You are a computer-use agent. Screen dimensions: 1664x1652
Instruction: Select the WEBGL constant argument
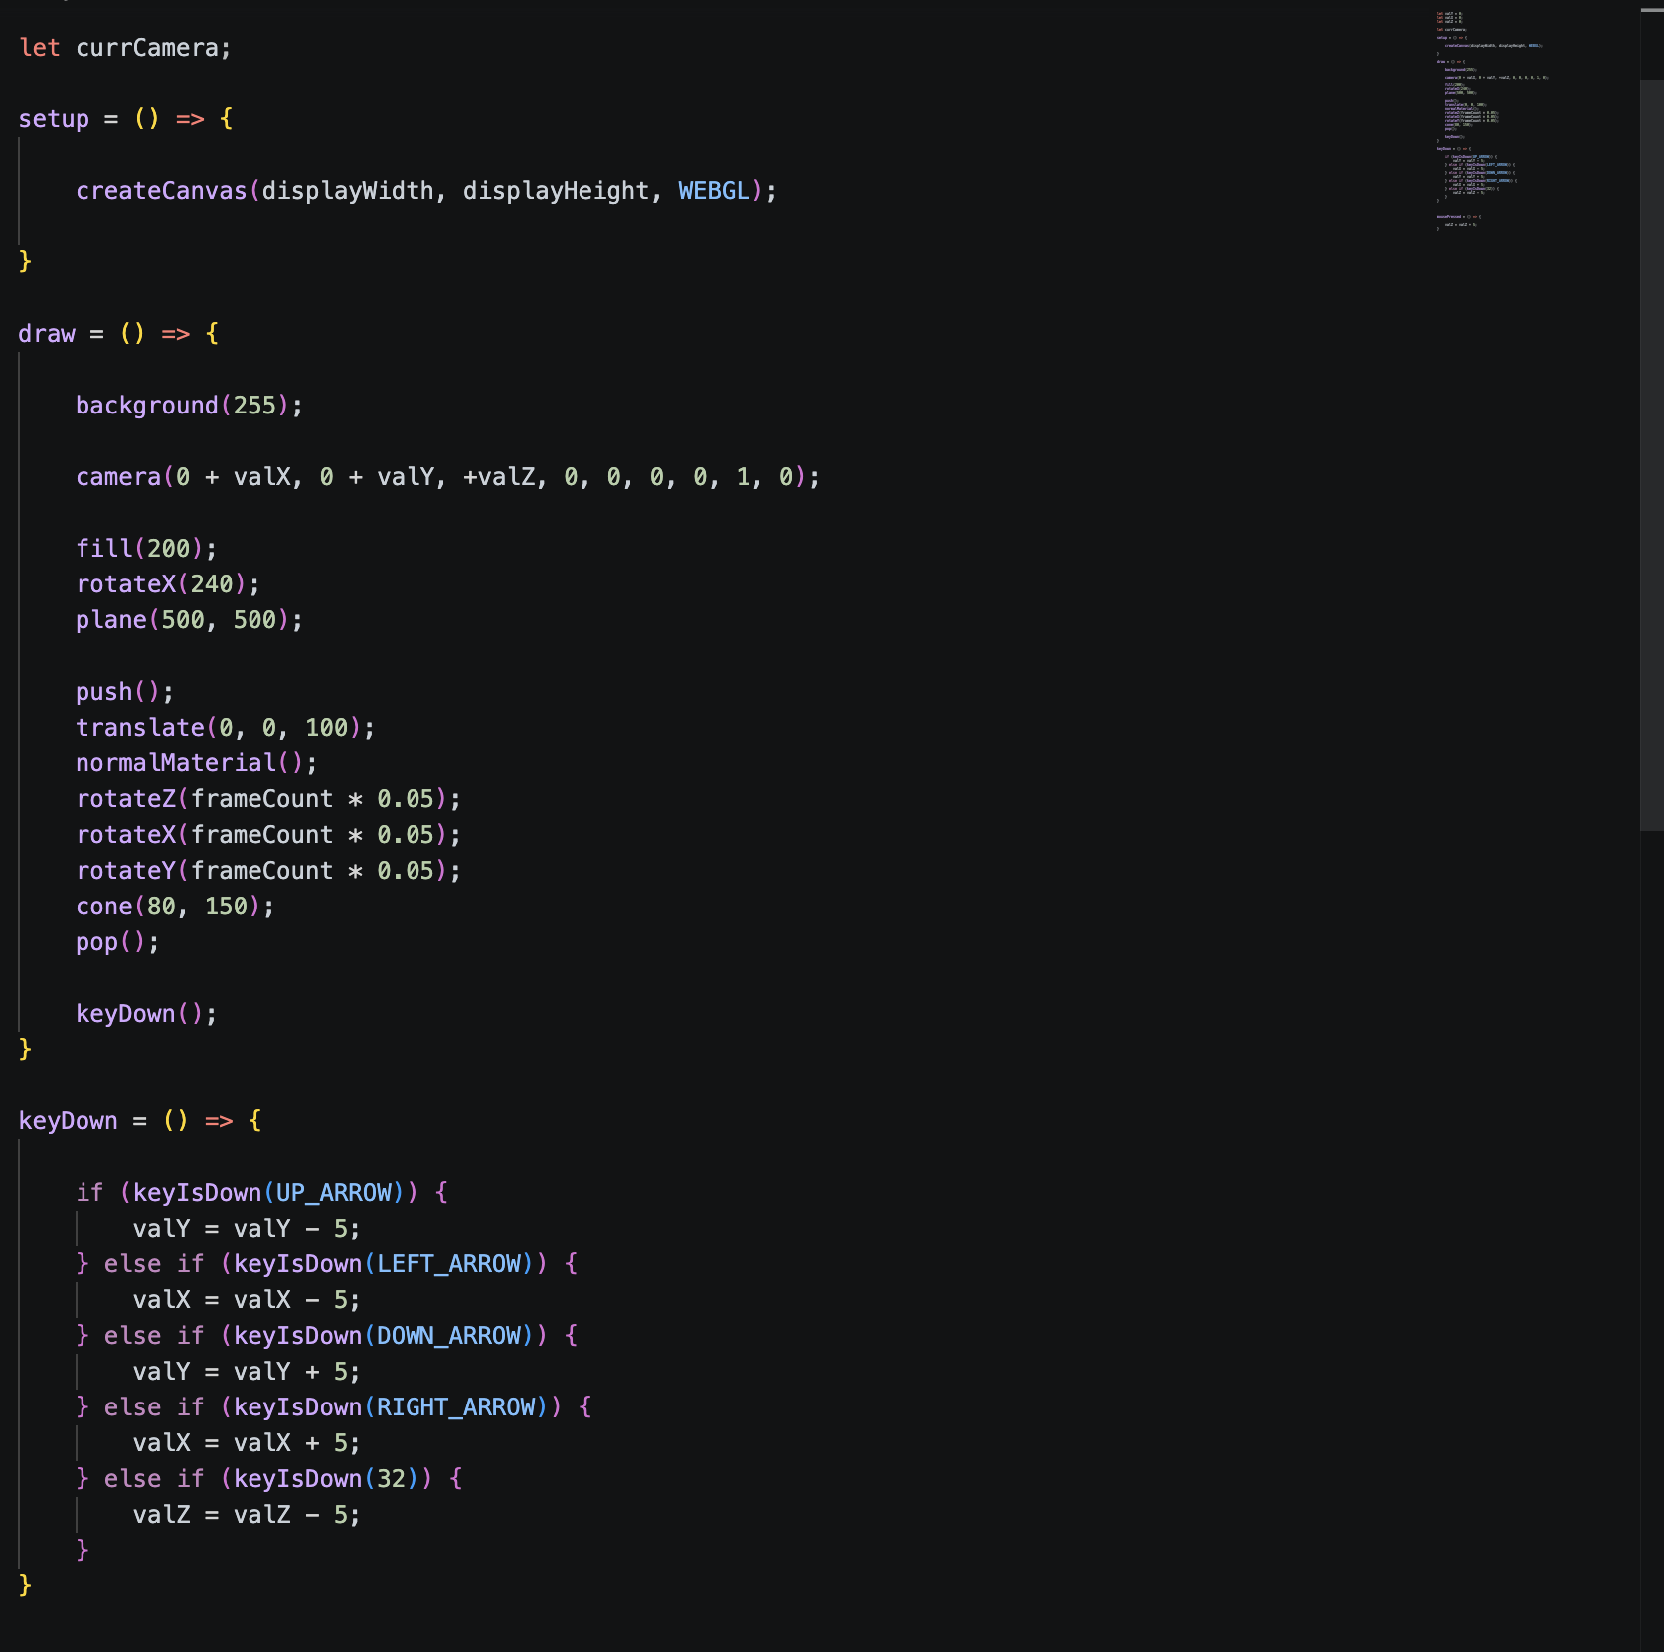[712, 190]
